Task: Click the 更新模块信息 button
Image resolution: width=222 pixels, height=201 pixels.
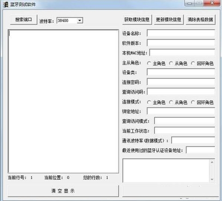Action: coord(169,20)
